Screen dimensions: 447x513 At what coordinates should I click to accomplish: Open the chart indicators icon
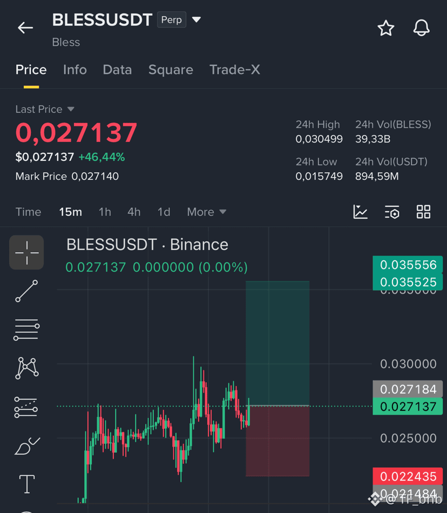tap(360, 212)
